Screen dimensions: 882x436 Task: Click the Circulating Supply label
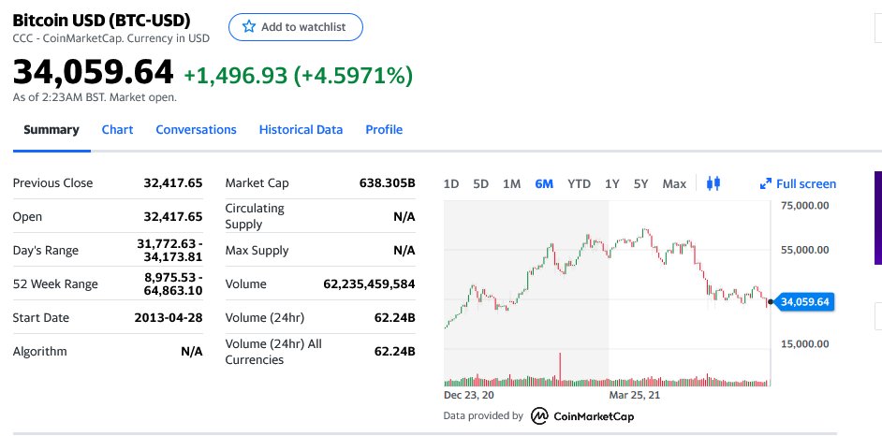click(255, 216)
